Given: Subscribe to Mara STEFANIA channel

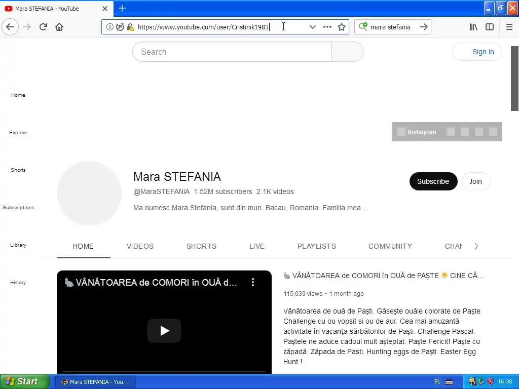Looking at the screenshot, I should 433,181.
